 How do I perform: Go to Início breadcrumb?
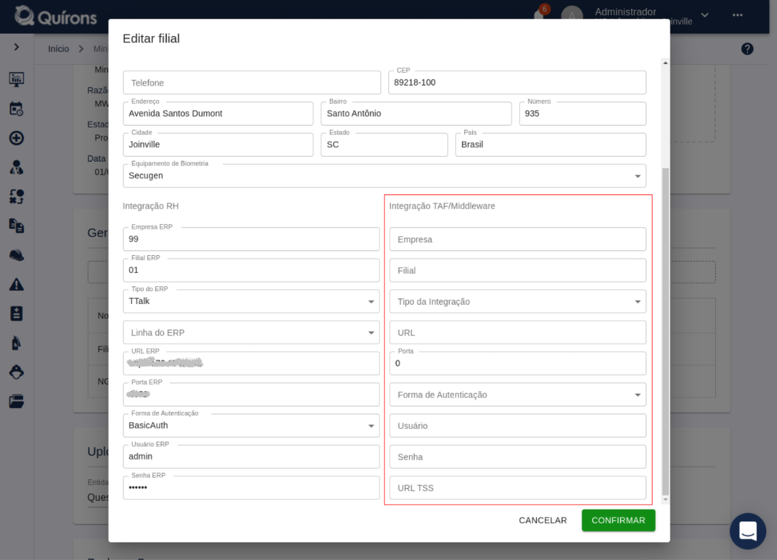click(58, 49)
